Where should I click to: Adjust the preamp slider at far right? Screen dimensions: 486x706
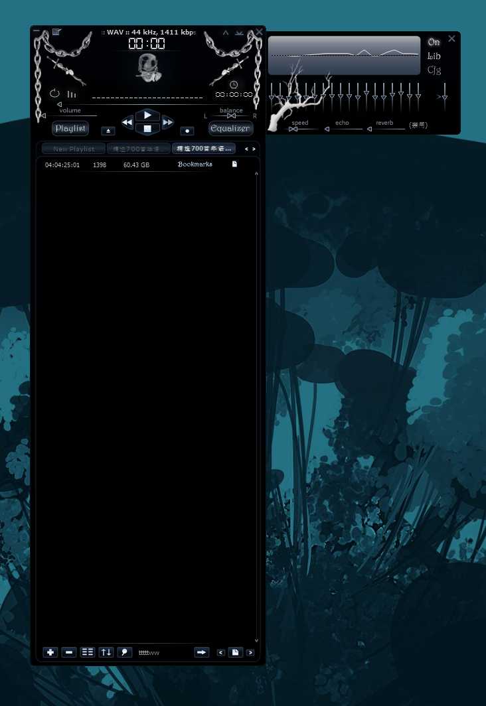[445, 96]
